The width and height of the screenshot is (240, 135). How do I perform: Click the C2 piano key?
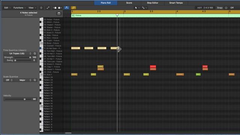point(41,43)
